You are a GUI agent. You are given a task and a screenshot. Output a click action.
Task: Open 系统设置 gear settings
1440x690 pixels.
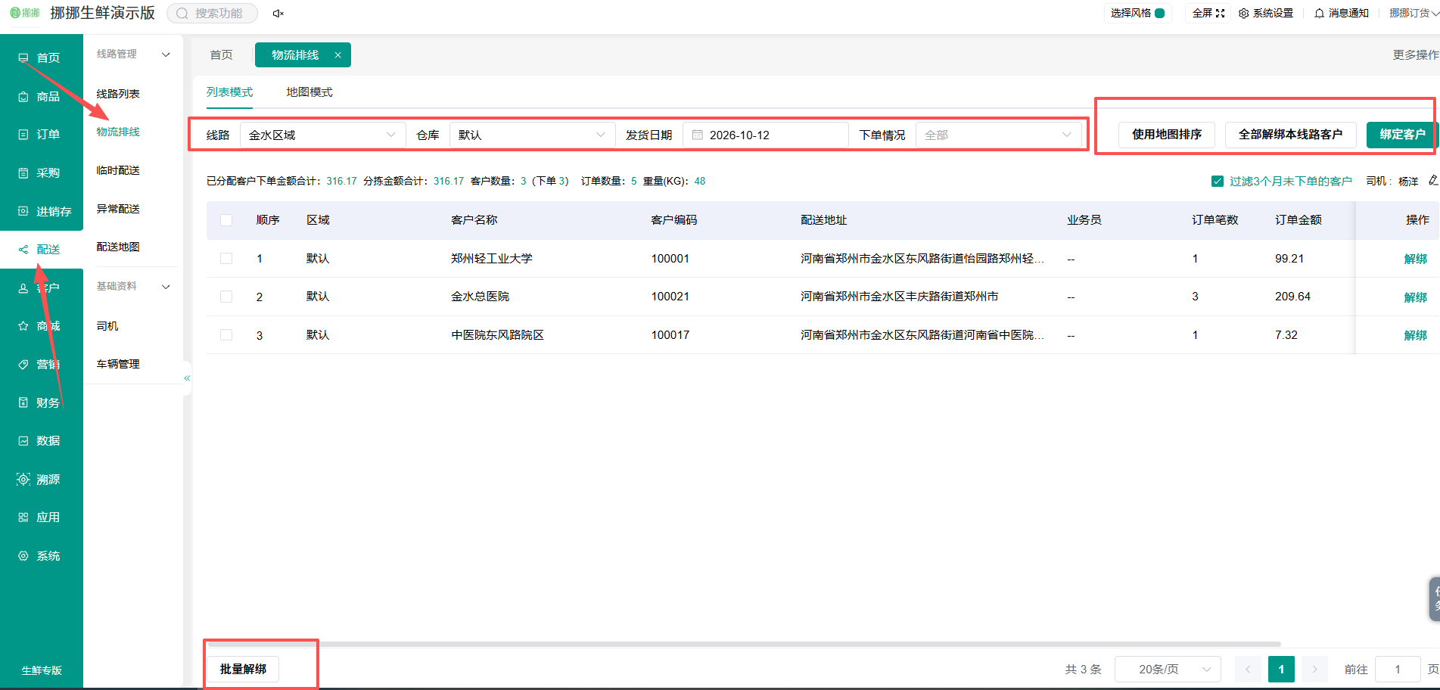pos(1266,13)
